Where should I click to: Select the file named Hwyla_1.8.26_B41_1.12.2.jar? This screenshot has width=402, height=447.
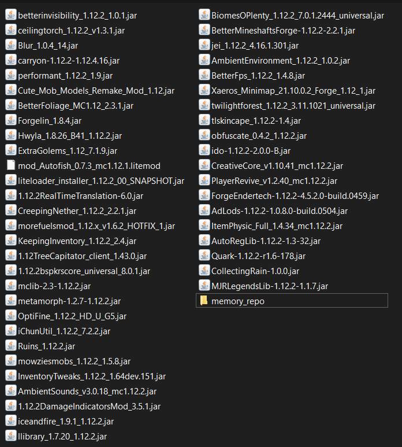70,135
